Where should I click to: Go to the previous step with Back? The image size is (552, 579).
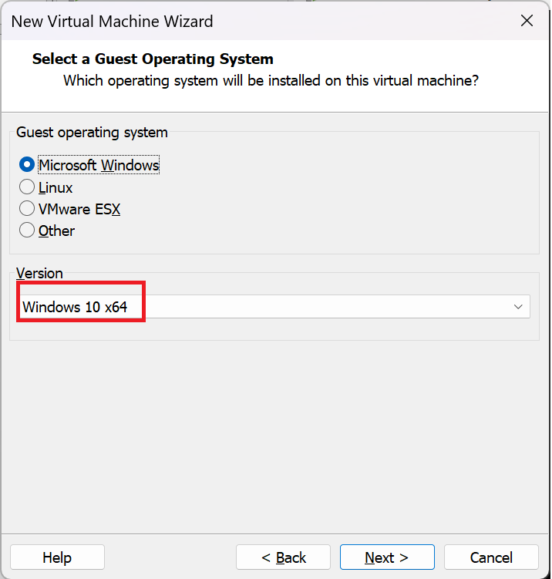(283, 557)
